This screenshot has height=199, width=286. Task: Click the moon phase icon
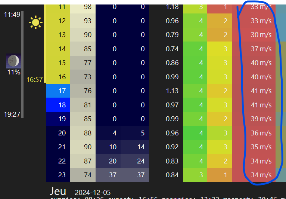click(13, 61)
